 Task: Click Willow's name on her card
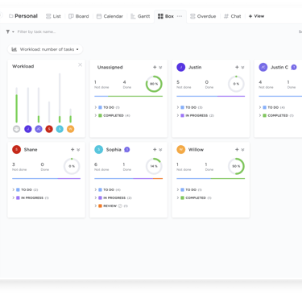[x=196, y=150]
